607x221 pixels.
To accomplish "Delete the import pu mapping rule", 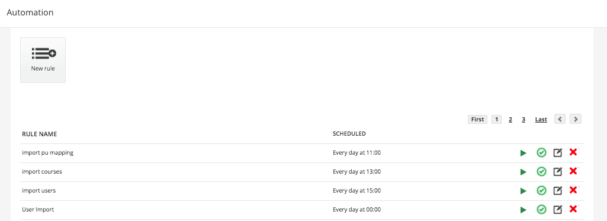I will tap(573, 152).
